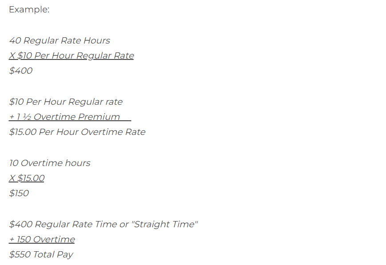Click the standalone "$150" result line
The width and height of the screenshot is (386, 265).
pyautogui.click(x=19, y=193)
